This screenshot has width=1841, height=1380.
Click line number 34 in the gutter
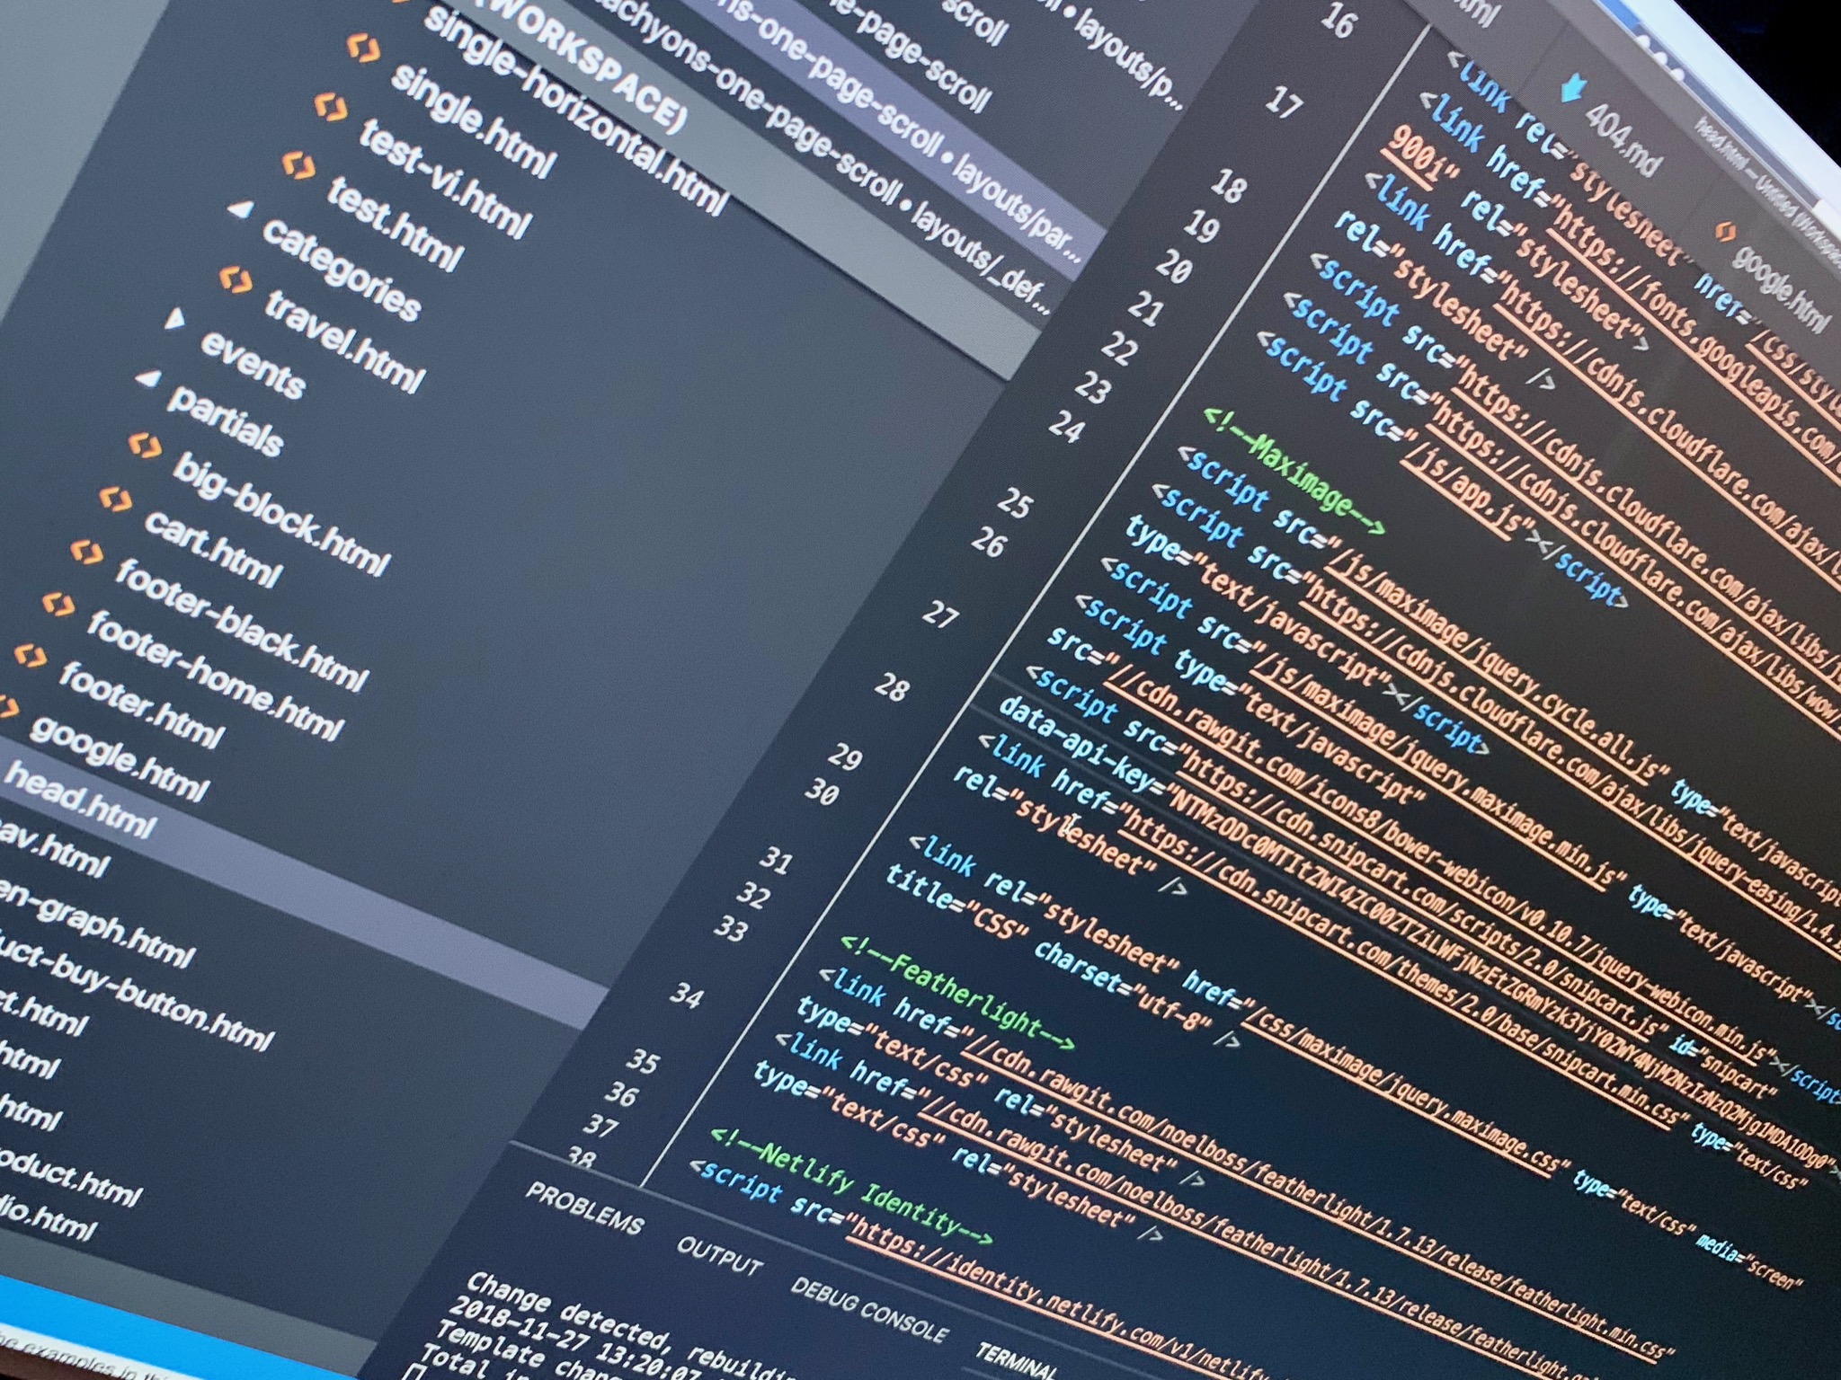point(686,995)
